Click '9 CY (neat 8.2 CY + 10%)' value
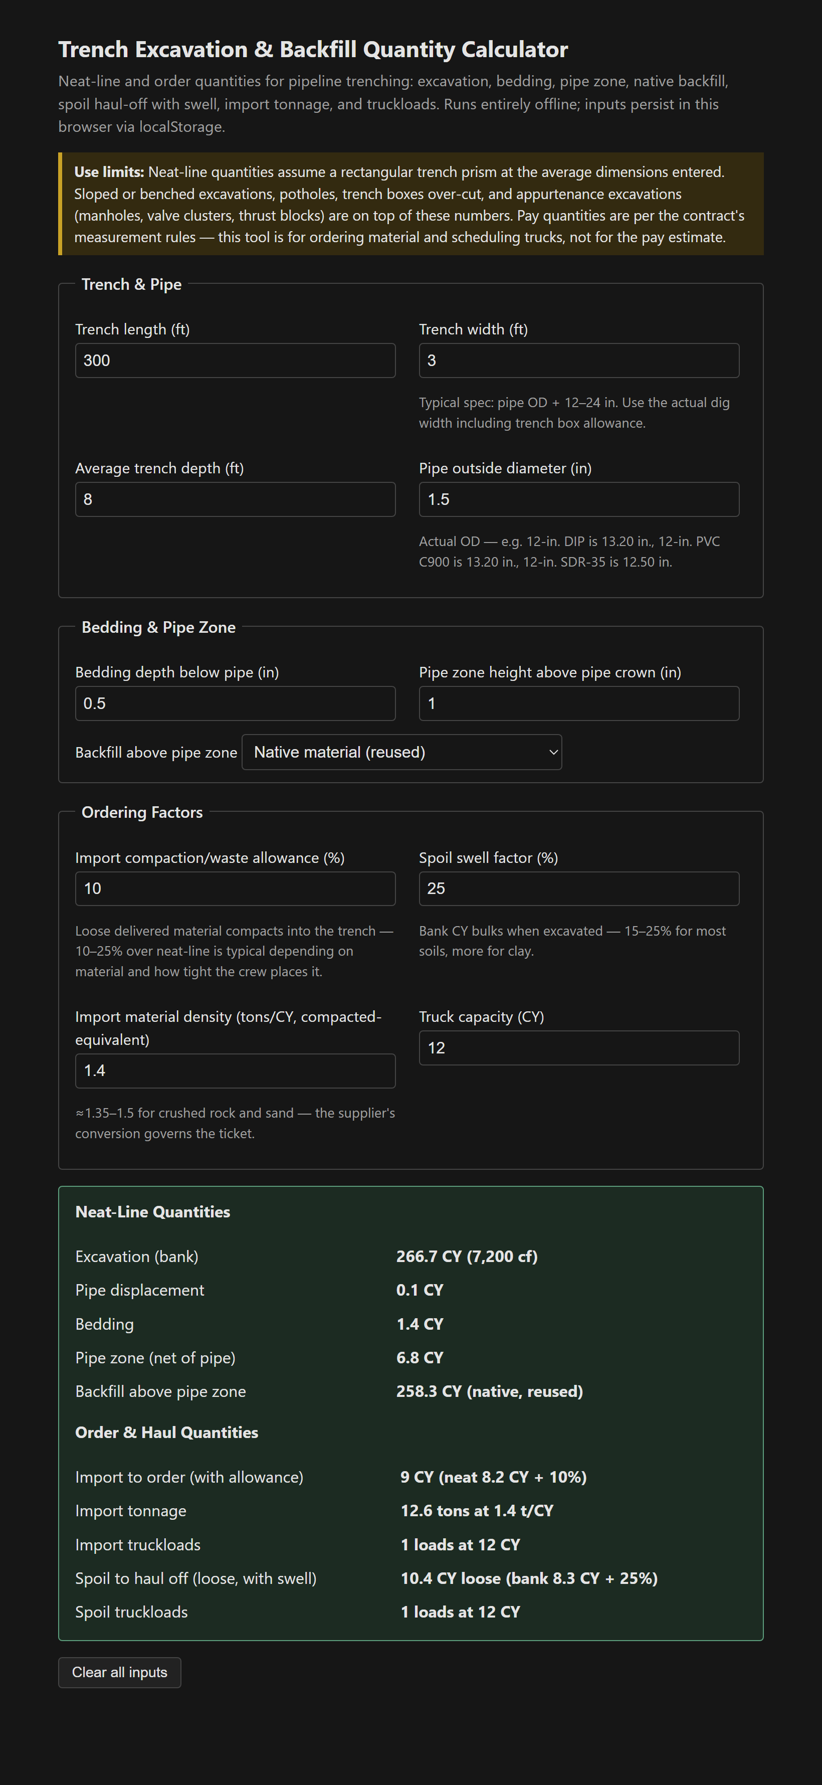The width and height of the screenshot is (822, 1785). click(x=494, y=1477)
